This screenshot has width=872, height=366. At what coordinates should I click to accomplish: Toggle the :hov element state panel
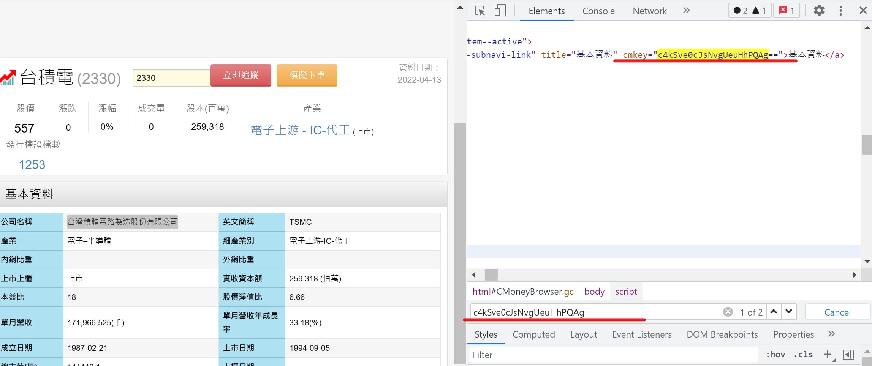(x=775, y=355)
